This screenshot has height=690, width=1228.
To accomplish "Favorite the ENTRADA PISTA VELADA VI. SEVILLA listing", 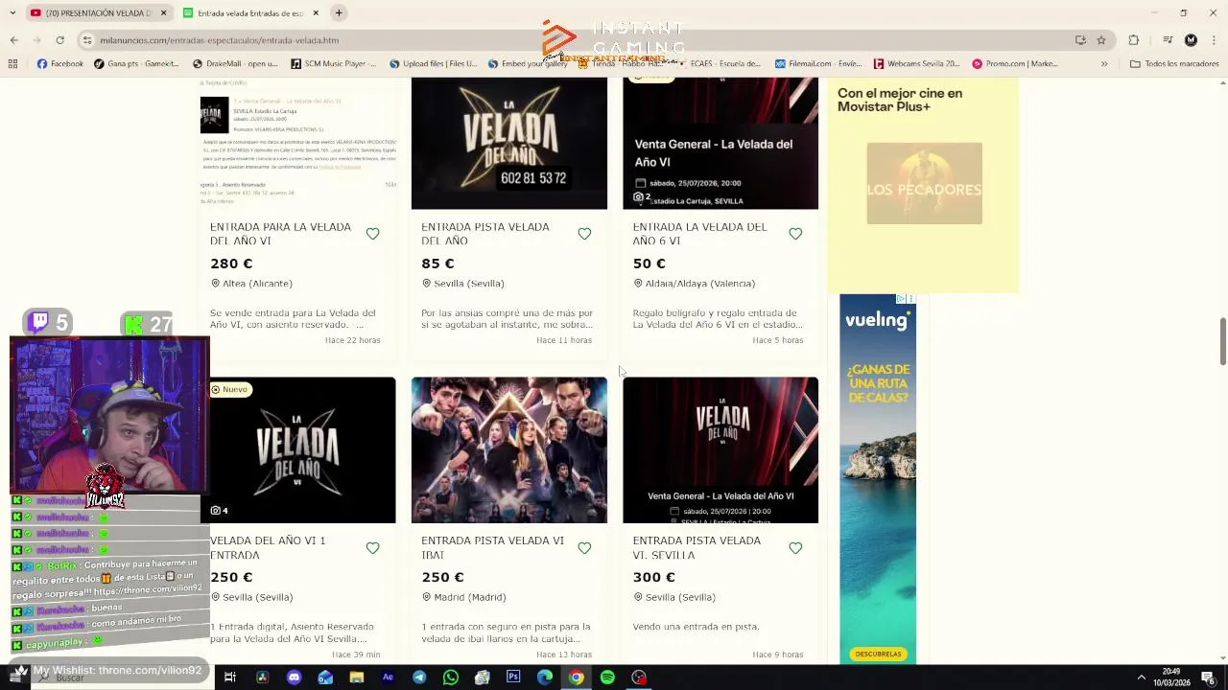I will click(x=795, y=548).
